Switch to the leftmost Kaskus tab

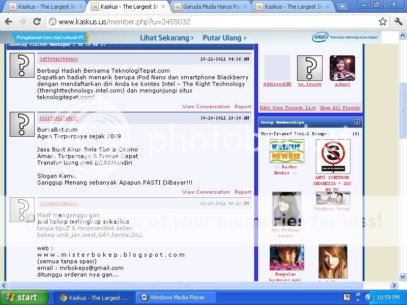44,7
